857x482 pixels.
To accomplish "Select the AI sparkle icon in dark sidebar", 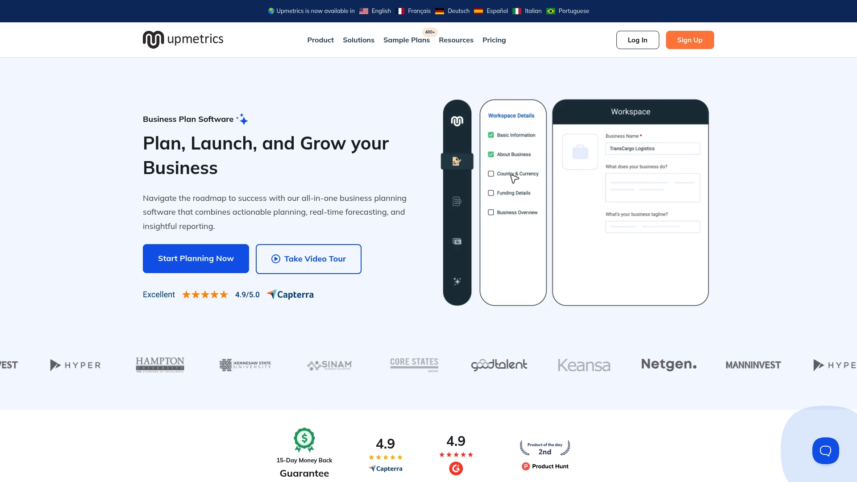I will pyautogui.click(x=457, y=281).
